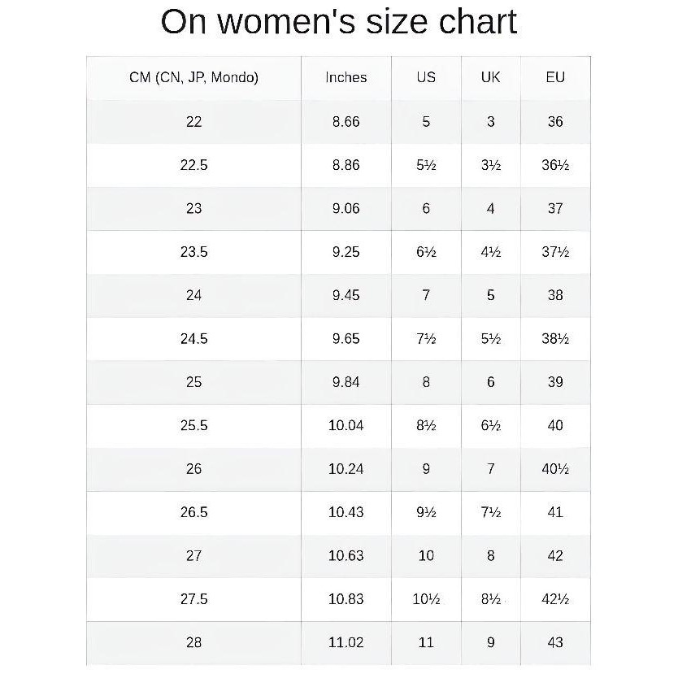Screen dimensions: 678x678
Task: Click US size 9½ cell
Action: pyautogui.click(x=426, y=512)
